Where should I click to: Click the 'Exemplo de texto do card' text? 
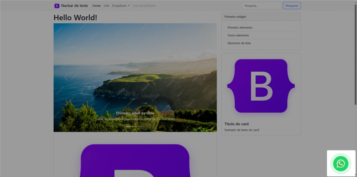(x=242, y=130)
